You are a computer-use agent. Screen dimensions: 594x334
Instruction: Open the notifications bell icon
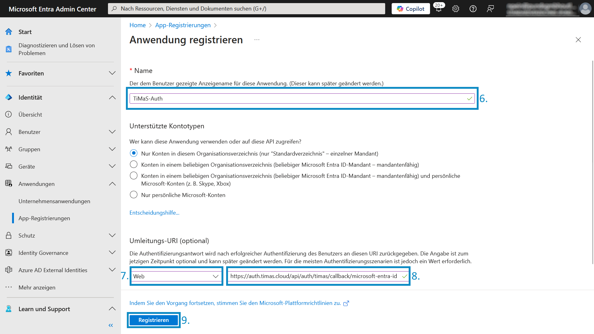(439, 8)
